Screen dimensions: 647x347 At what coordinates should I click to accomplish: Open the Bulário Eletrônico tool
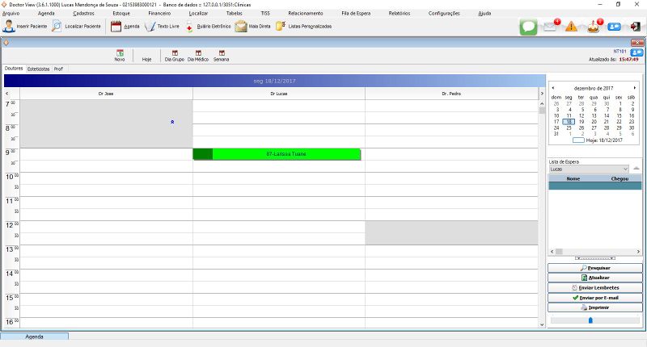click(189, 27)
